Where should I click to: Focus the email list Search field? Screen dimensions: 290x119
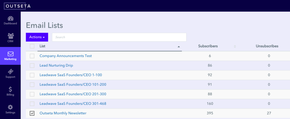point(119,37)
